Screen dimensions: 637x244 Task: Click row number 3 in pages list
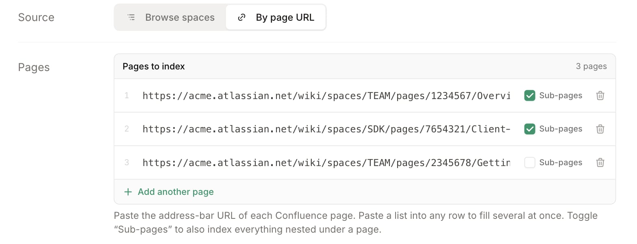click(x=127, y=162)
